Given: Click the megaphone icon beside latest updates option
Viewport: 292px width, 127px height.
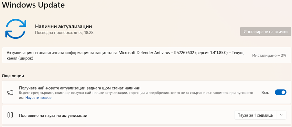Looking at the screenshot, I should click(10, 92).
